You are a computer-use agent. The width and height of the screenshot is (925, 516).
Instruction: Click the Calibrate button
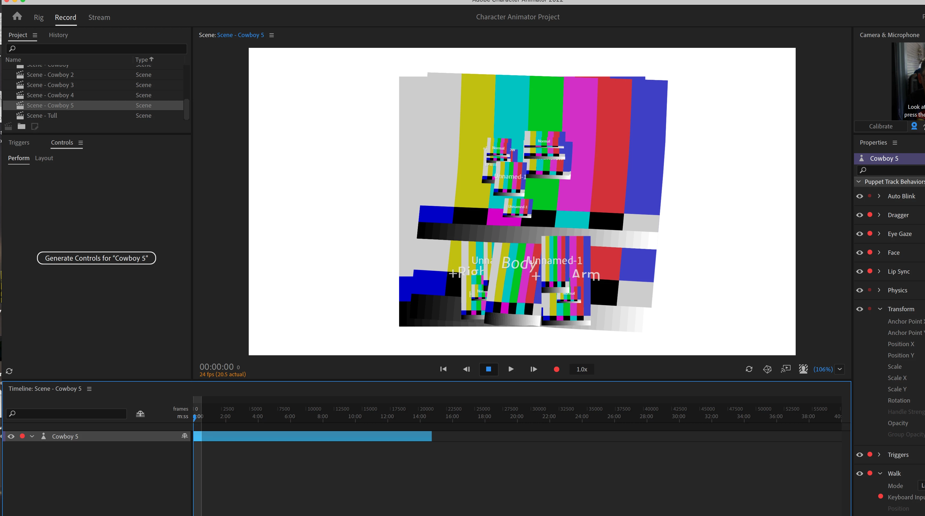coord(880,126)
